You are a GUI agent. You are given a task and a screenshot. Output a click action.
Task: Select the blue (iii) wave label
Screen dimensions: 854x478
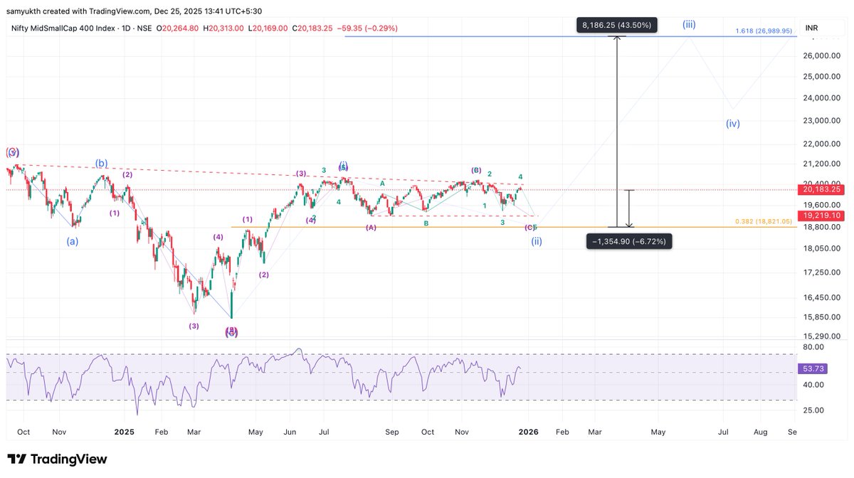point(689,24)
